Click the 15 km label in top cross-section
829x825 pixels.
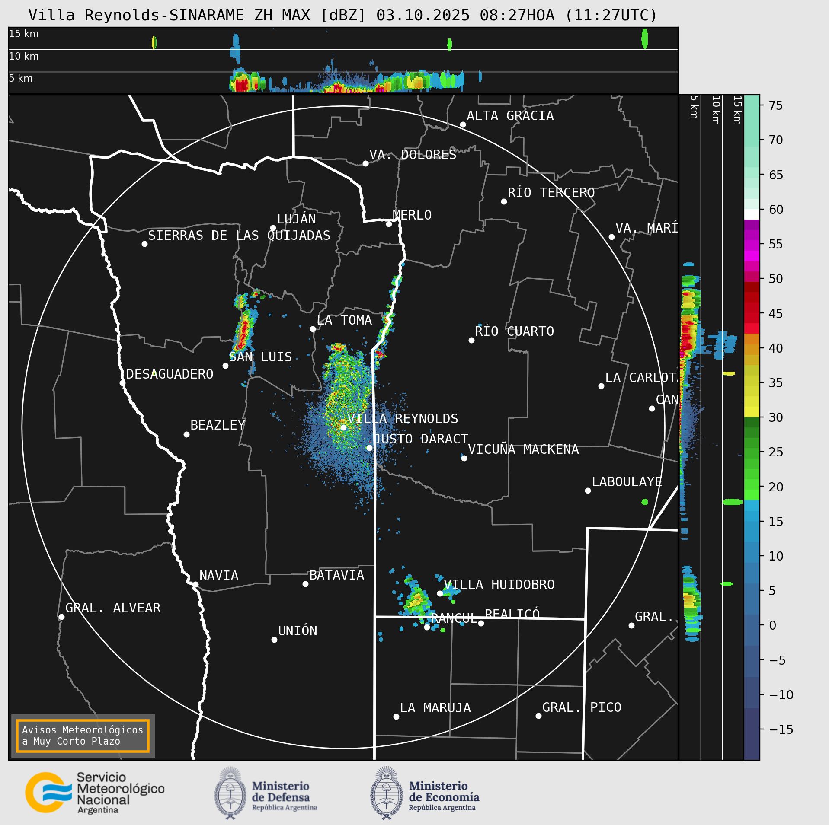24,34
